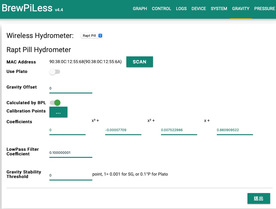Click the LowPass Filter Coefficient field
The height and width of the screenshot is (209, 276).
(x=71, y=153)
